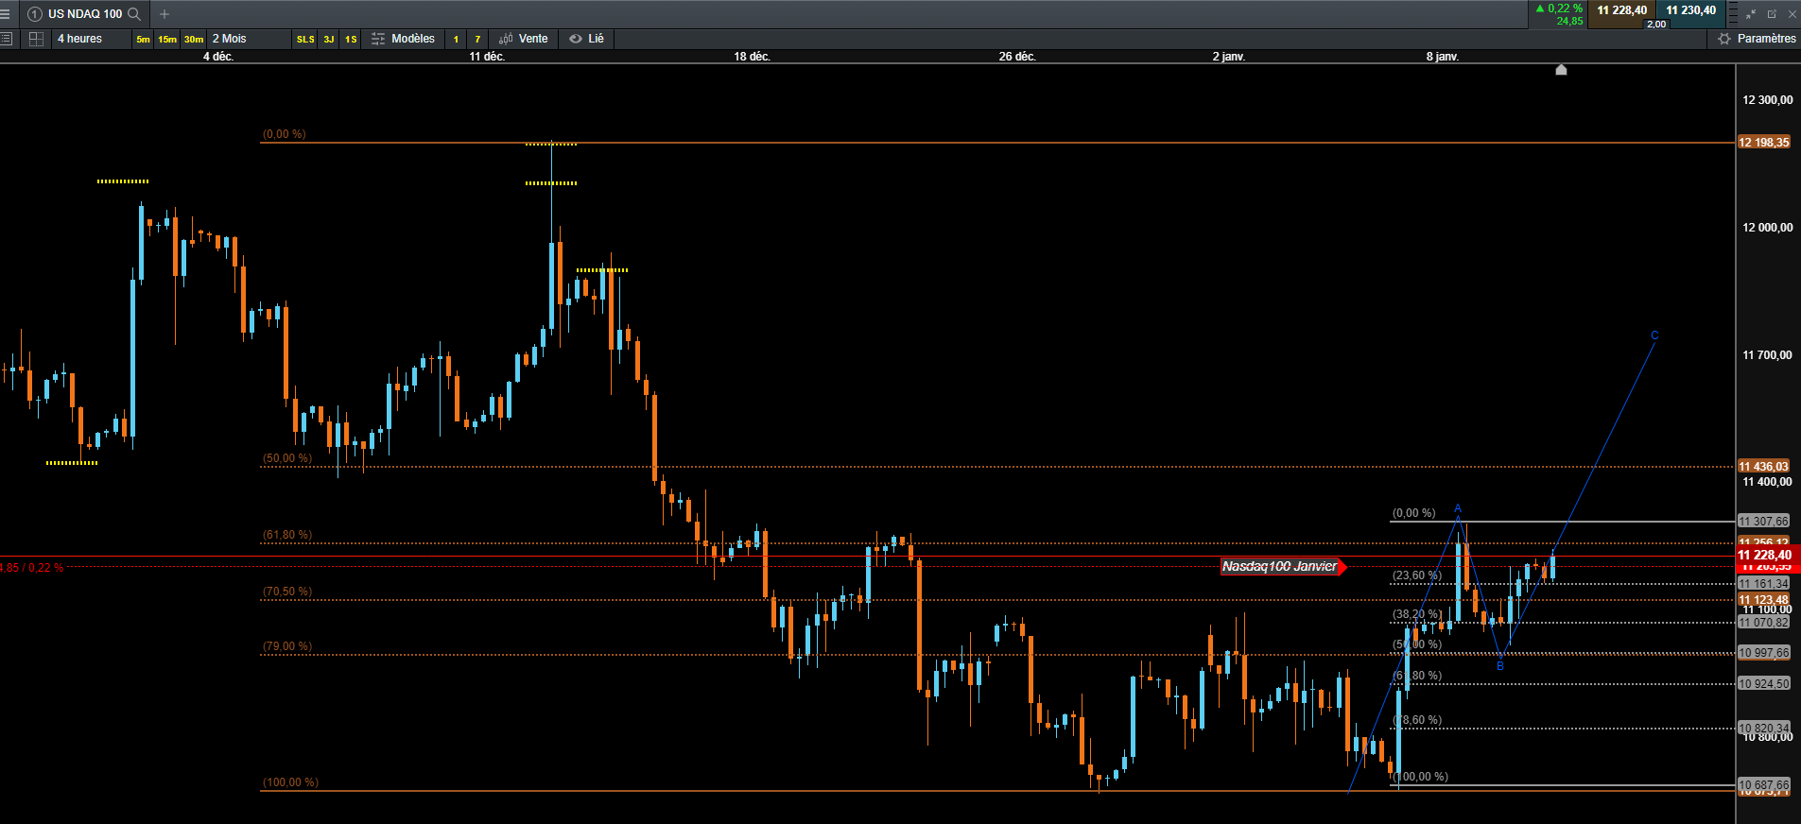Pop out chart into separate window
This screenshot has width=1801, height=824.
[1772, 14]
